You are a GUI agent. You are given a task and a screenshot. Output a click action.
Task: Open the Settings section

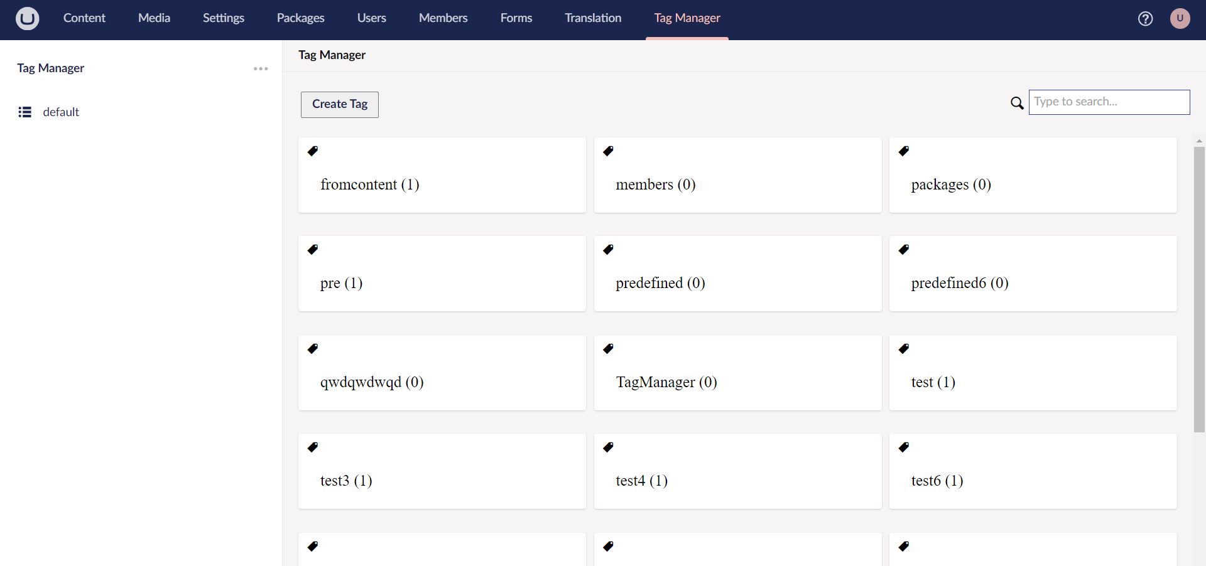(x=224, y=18)
